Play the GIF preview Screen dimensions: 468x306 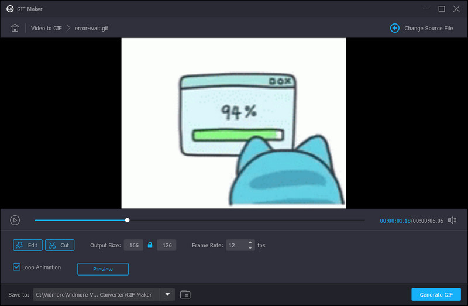(x=15, y=221)
